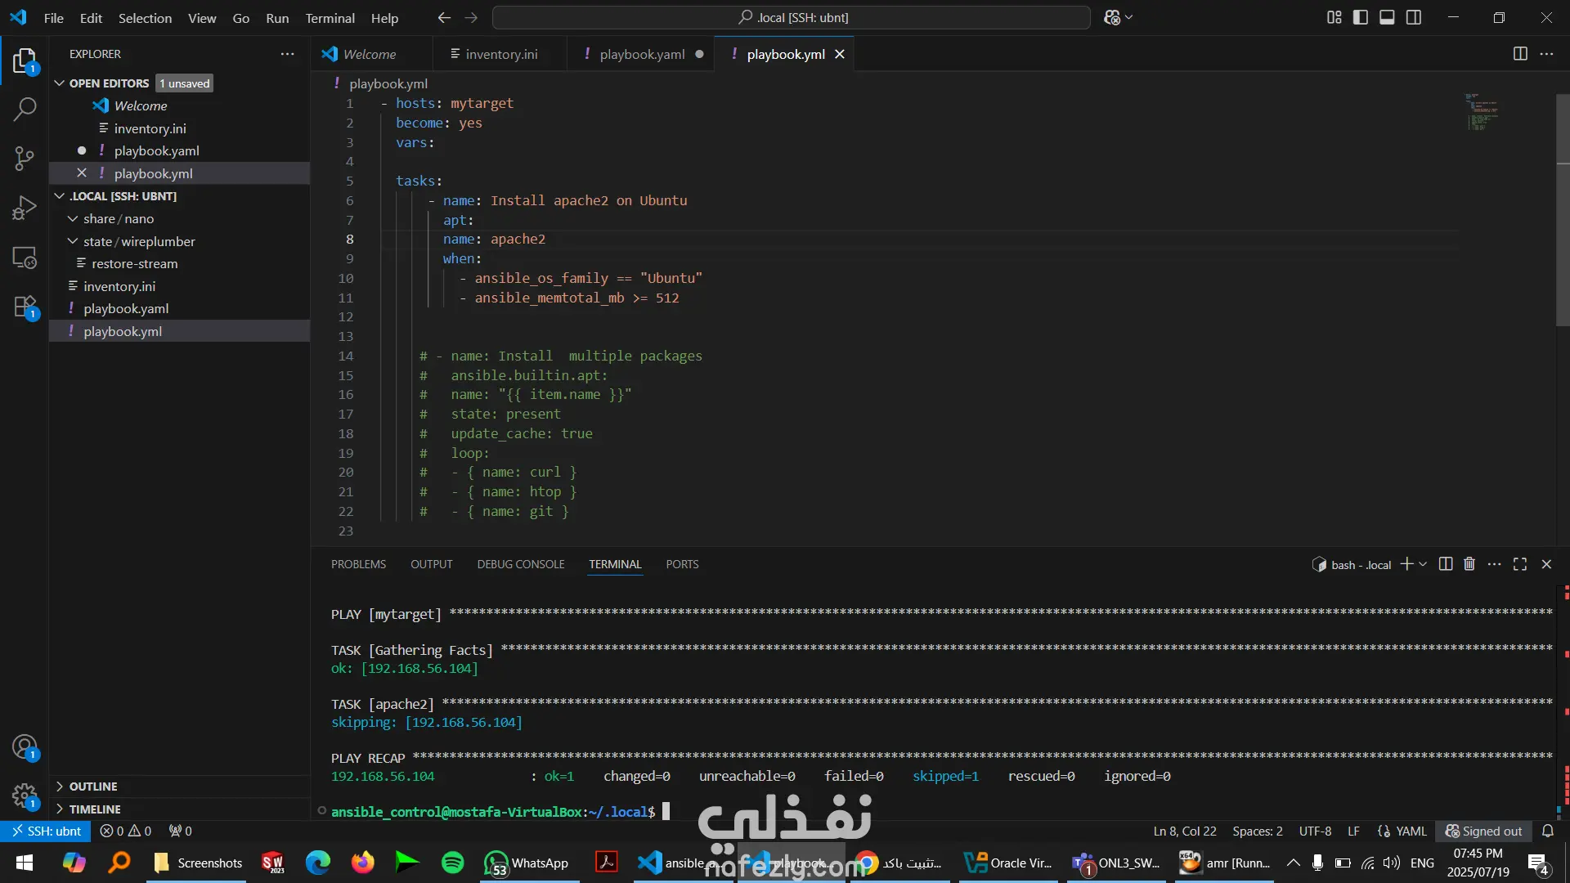Viewport: 1570px width, 883px height.
Task: Kill terminal with trash icon
Action: tap(1469, 564)
